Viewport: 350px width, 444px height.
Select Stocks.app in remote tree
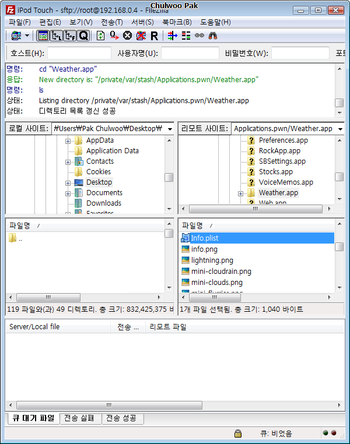276,171
